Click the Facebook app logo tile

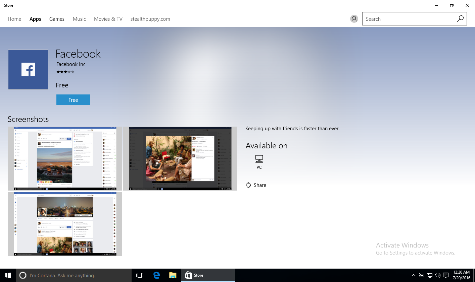tap(28, 70)
